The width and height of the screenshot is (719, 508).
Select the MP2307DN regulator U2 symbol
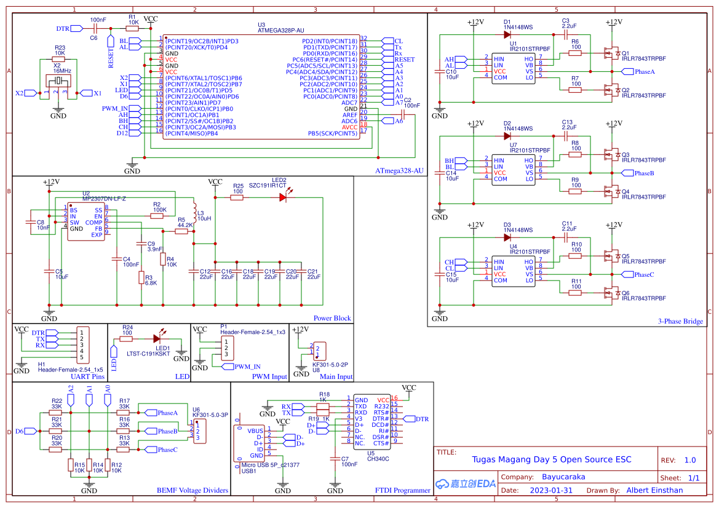pyautogui.click(x=85, y=221)
